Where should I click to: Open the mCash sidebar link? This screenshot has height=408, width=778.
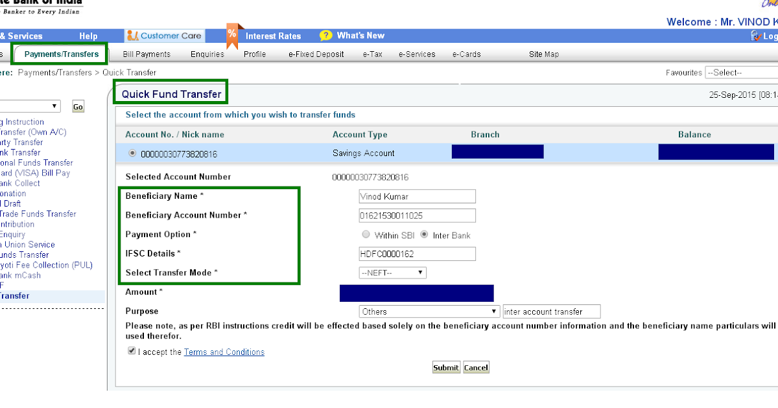coord(20,275)
